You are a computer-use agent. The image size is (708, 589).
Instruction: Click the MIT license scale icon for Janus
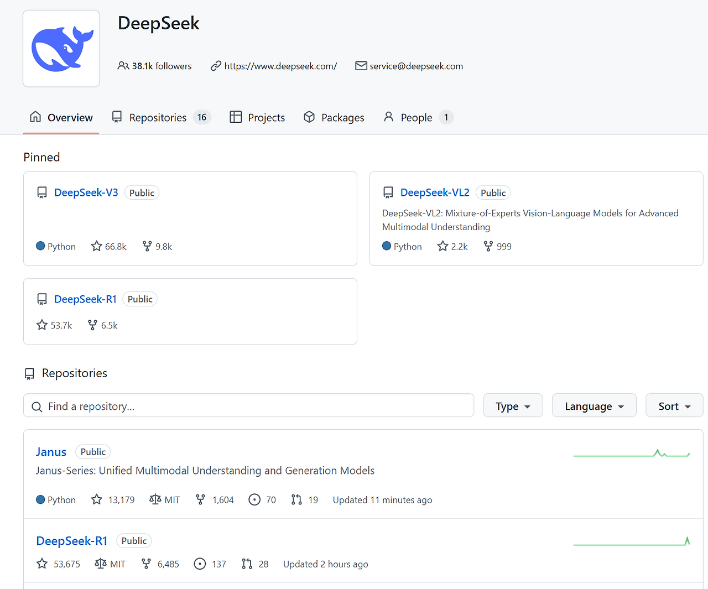tap(155, 499)
